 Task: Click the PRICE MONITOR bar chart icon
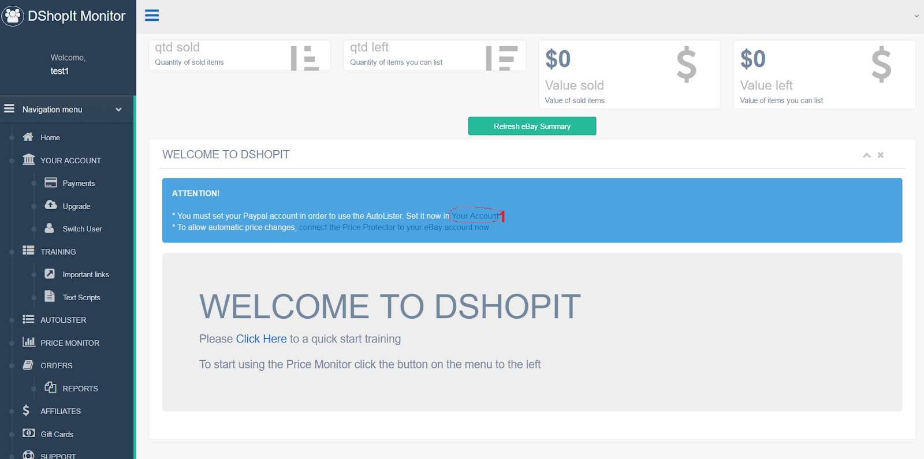(x=28, y=342)
